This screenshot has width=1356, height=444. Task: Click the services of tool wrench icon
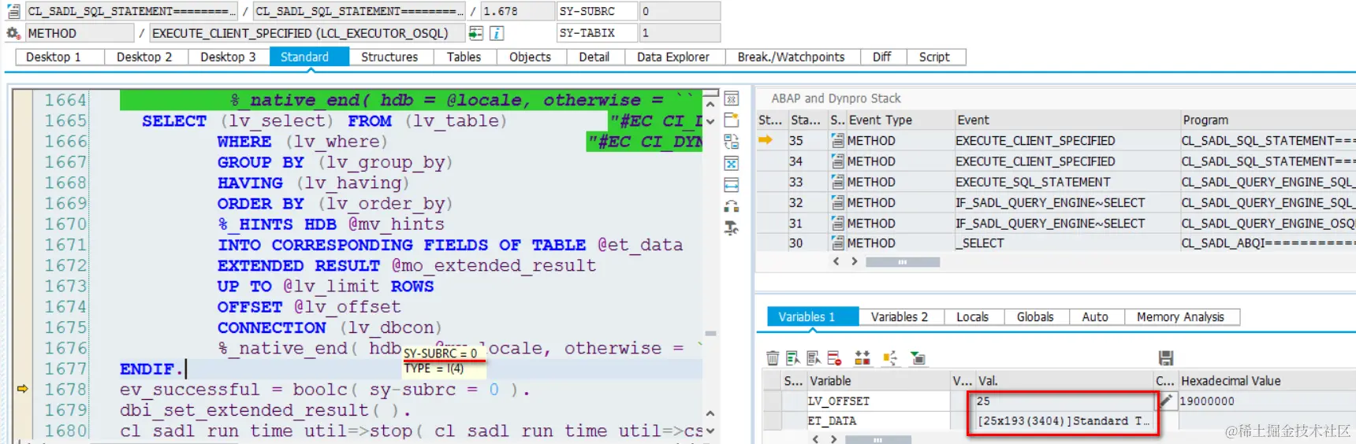(732, 228)
